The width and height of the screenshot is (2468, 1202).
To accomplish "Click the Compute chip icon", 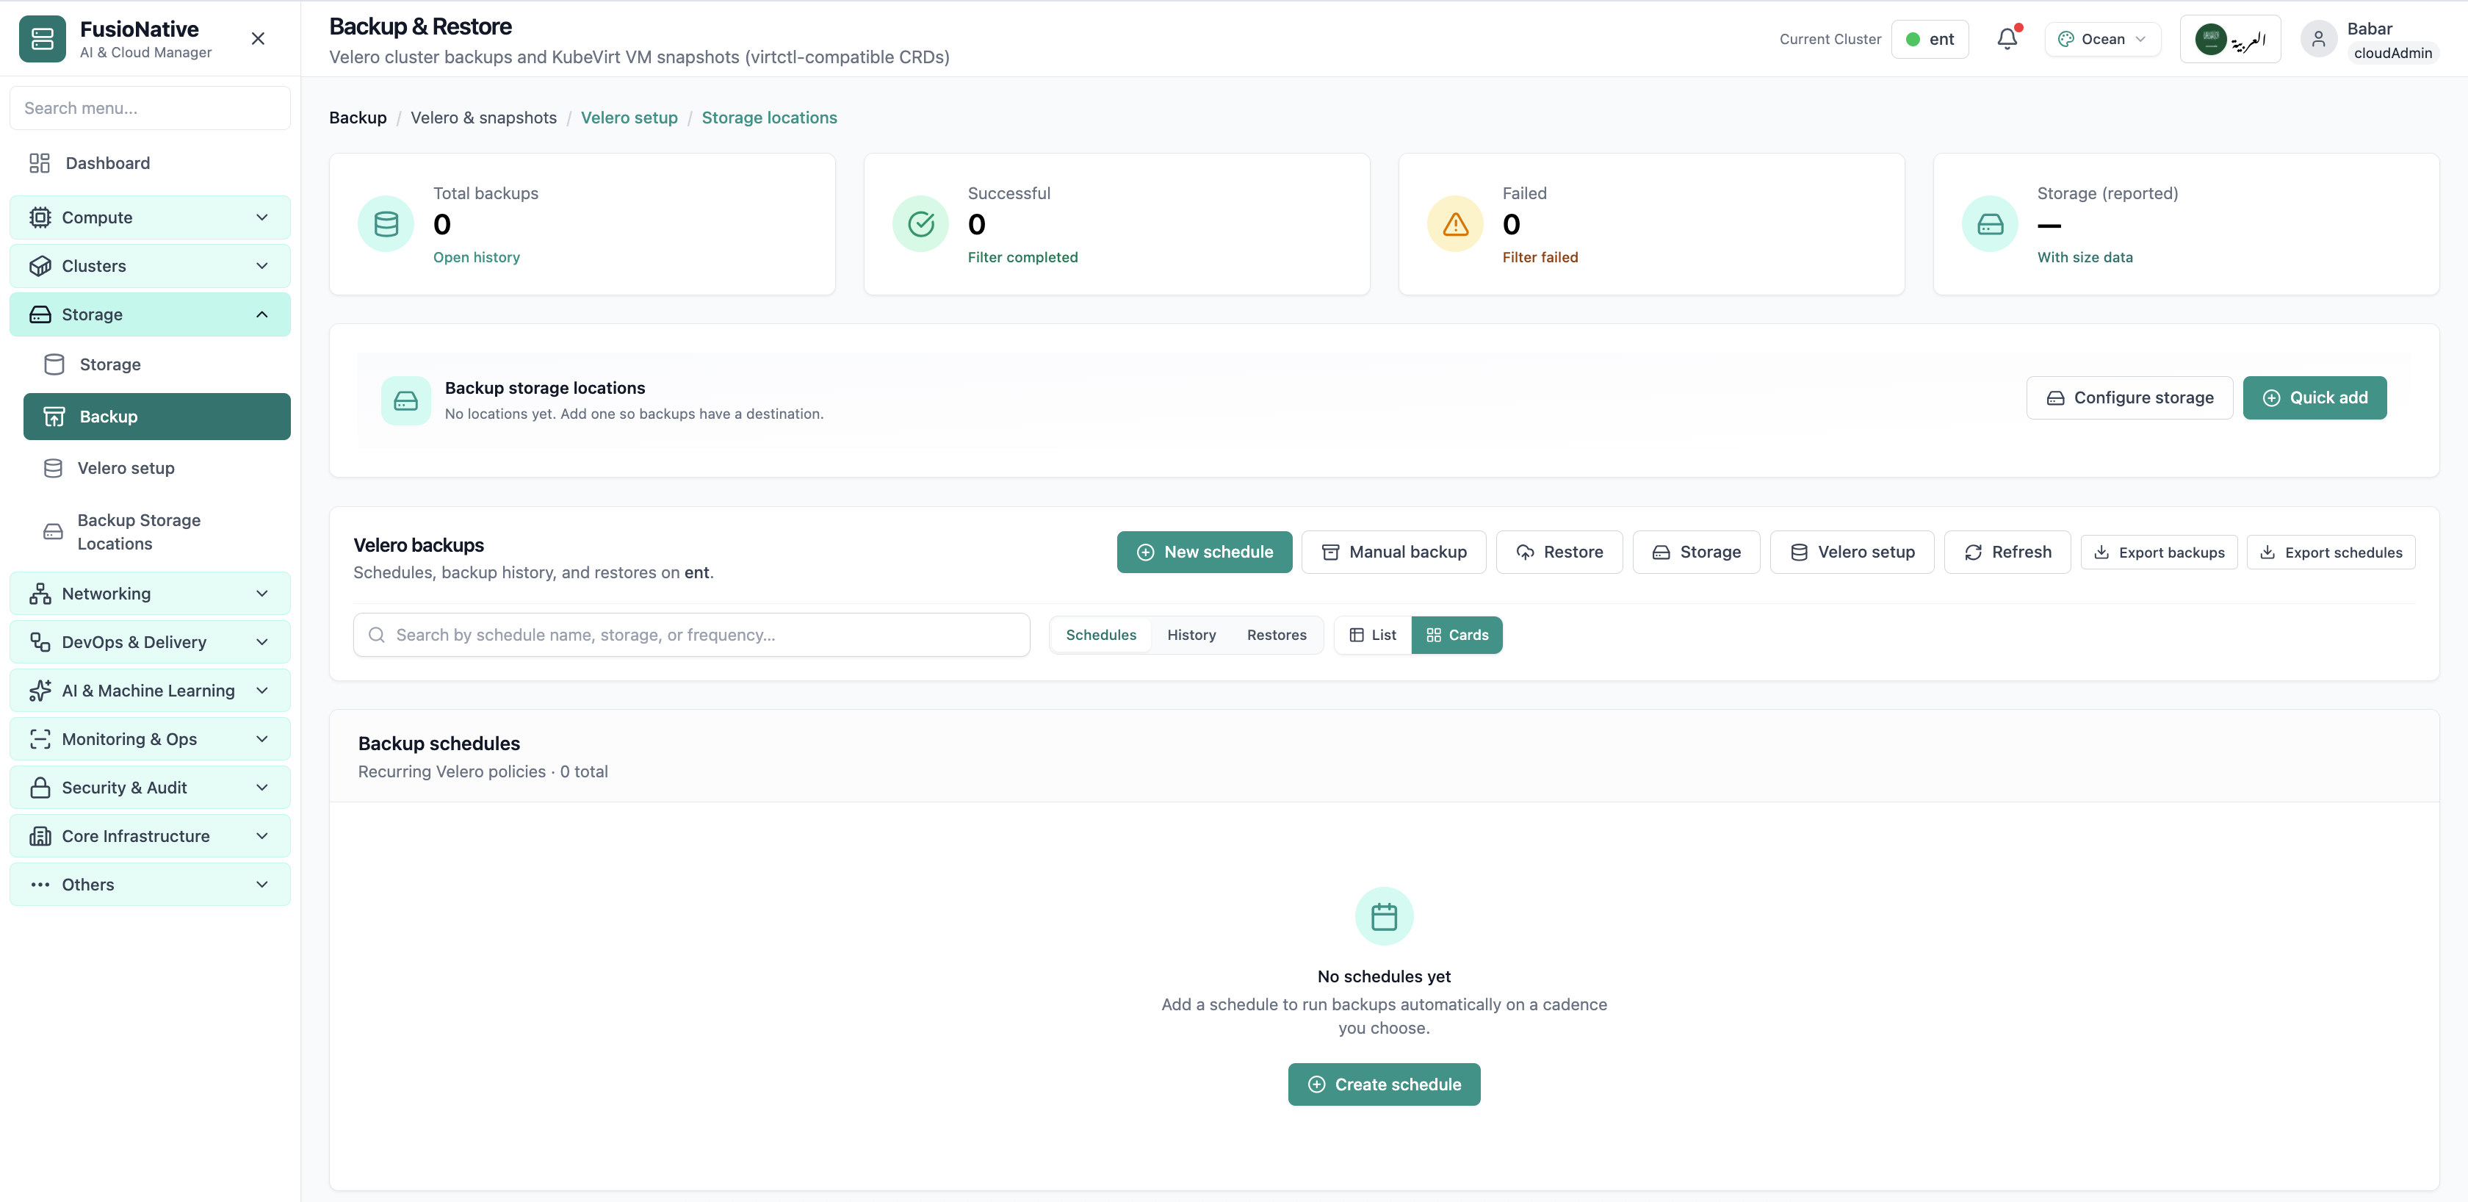I will tap(39, 217).
